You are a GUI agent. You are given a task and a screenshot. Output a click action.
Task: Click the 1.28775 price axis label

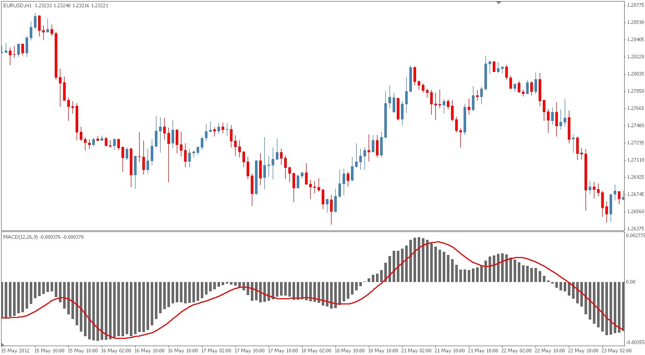(x=635, y=5)
